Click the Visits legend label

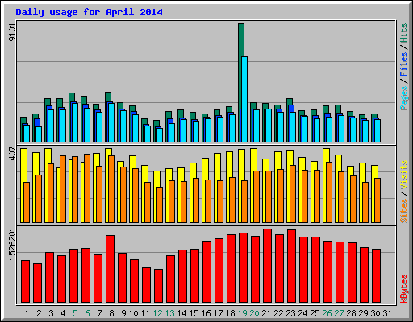tap(403, 175)
